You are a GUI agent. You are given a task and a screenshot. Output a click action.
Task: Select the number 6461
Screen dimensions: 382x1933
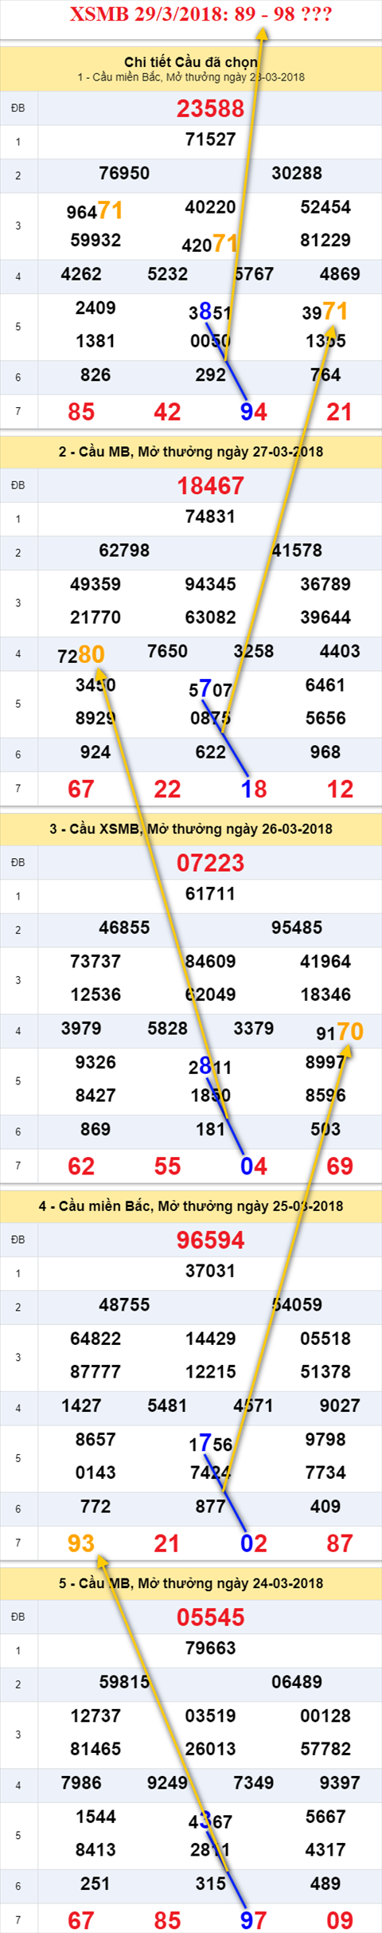point(325,684)
